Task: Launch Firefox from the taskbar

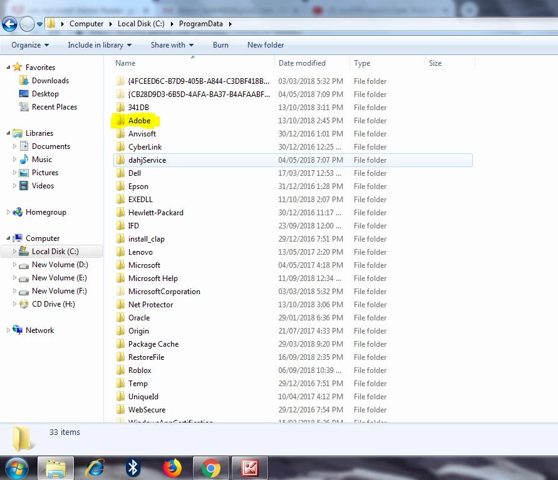Action: pyautogui.click(x=172, y=468)
